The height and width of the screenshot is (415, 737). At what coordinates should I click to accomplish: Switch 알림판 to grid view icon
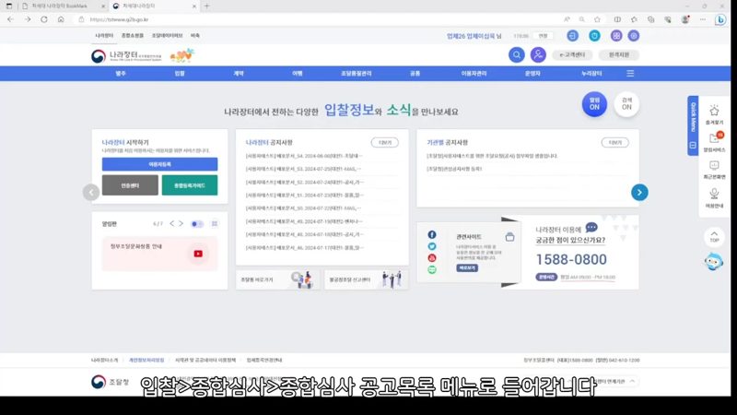coord(215,224)
